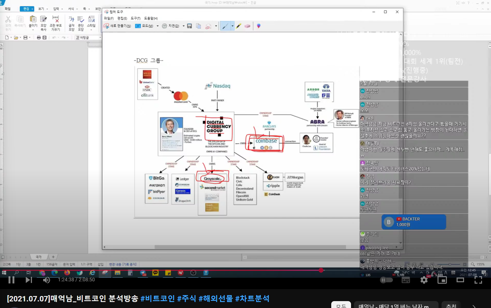
Task: Click the #차트분석 hashtag link
Action: (x=252, y=298)
